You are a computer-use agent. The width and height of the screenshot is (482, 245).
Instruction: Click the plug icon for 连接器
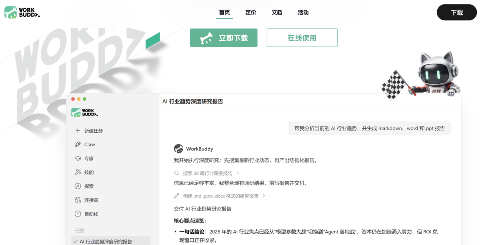pyautogui.click(x=78, y=200)
